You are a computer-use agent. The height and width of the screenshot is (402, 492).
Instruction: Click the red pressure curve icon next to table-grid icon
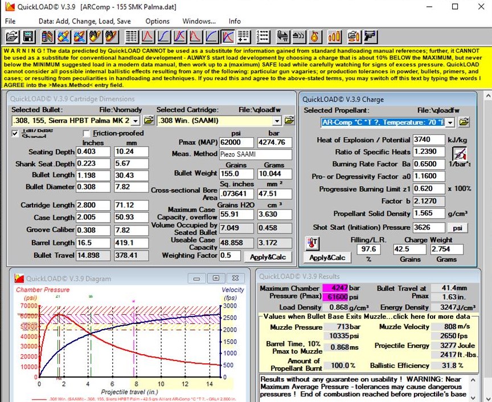[x=147, y=36]
